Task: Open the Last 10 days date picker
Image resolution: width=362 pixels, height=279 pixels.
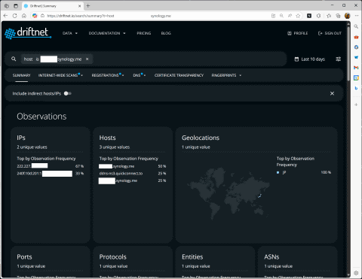Action: tap(310, 59)
